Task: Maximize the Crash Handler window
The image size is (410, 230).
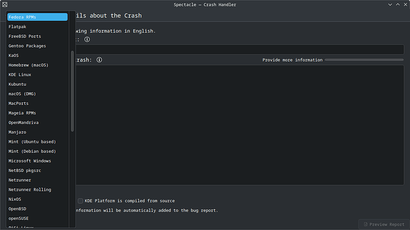Action: point(398,4)
